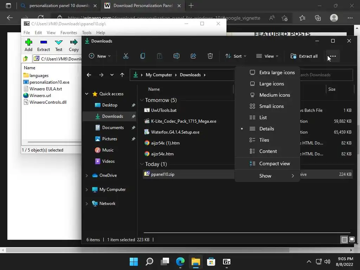Image resolution: width=360 pixels, height=270 pixels.
Task: Click the Delete trash icon in Explorer toolbar
Action: click(x=210, y=56)
